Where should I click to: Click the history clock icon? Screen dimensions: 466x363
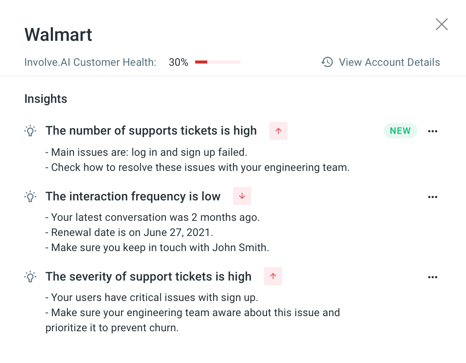pyautogui.click(x=327, y=62)
